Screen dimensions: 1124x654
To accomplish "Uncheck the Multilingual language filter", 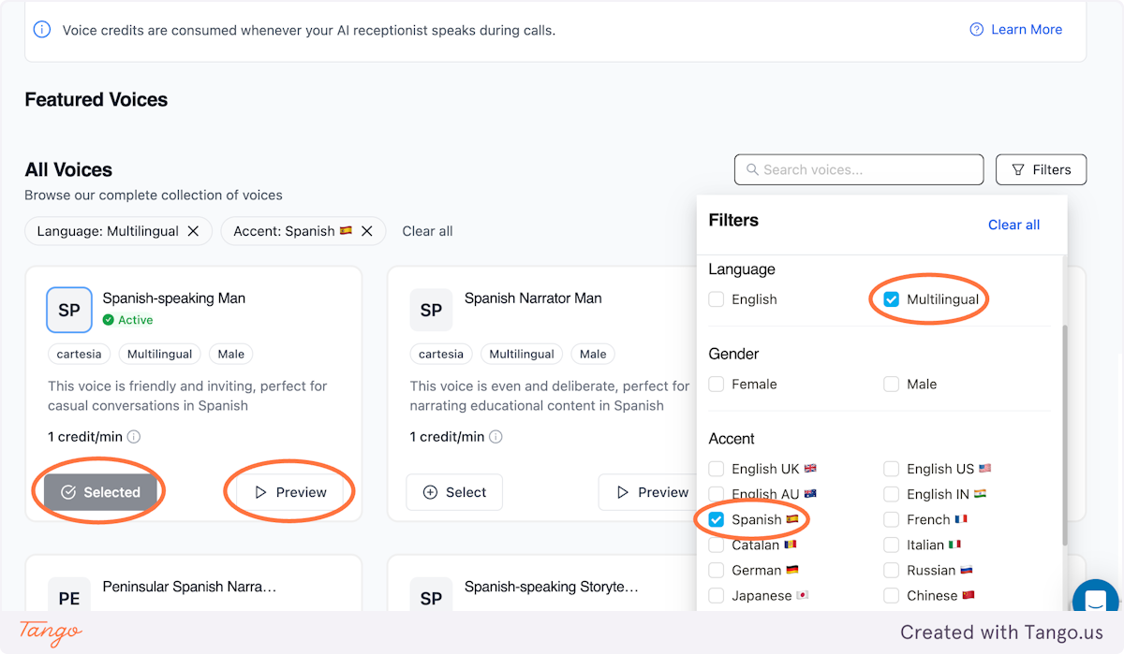I will click(892, 298).
